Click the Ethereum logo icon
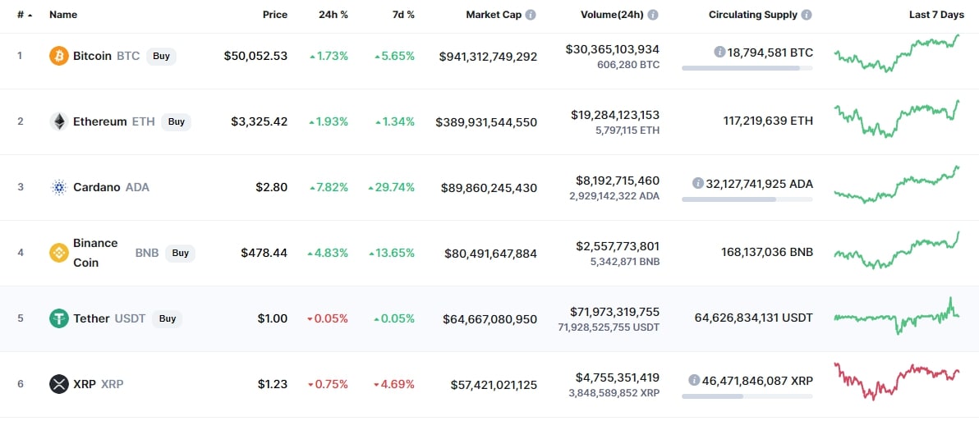 (58, 121)
